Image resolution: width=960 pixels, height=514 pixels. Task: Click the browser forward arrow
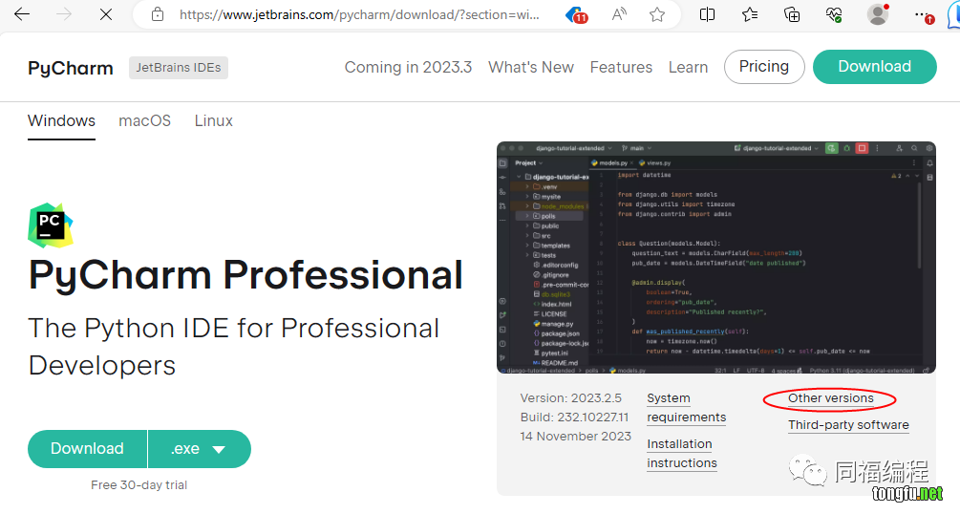pyautogui.click(x=64, y=14)
